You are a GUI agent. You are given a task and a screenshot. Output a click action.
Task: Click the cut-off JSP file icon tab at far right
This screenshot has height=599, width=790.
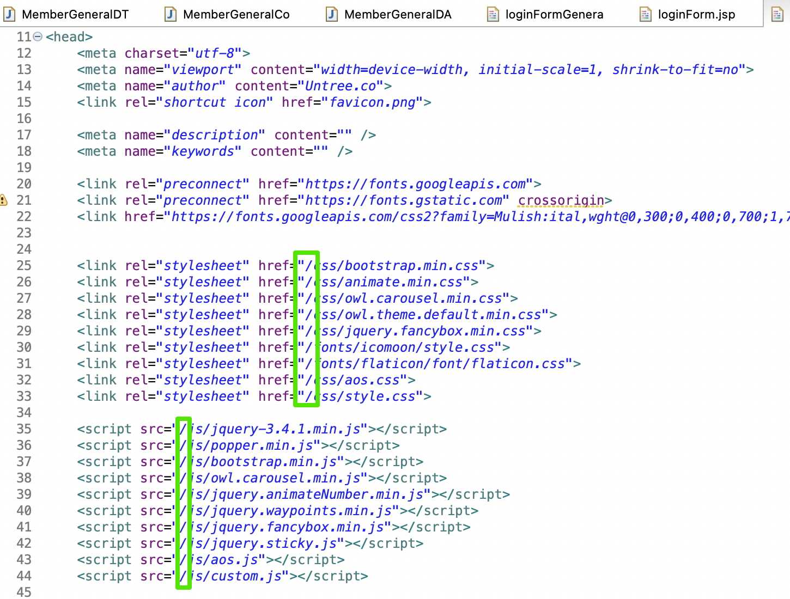click(x=777, y=15)
